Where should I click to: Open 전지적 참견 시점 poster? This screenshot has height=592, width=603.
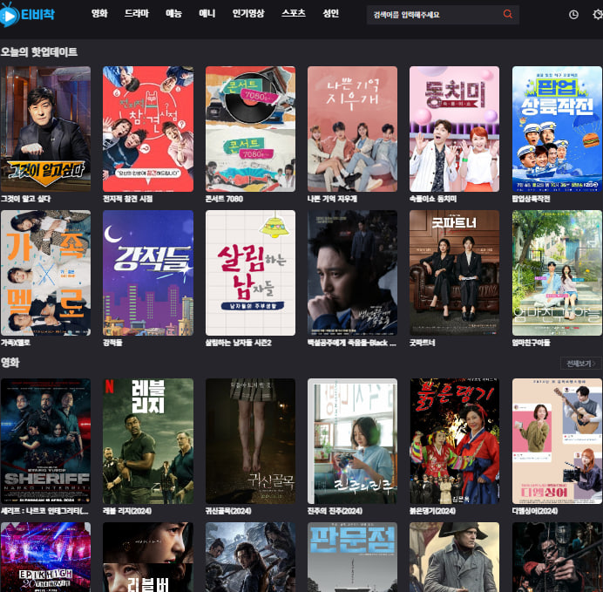(x=148, y=129)
